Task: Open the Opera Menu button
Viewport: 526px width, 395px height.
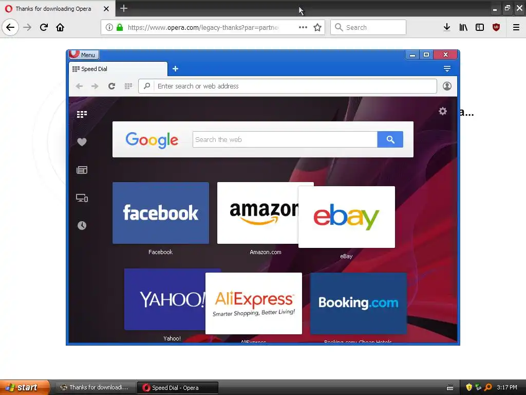Action: click(84, 55)
